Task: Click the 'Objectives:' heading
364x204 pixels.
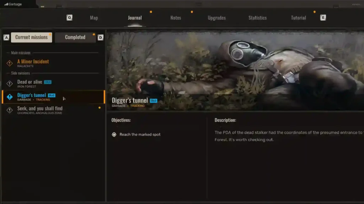Action: pyautogui.click(x=121, y=120)
